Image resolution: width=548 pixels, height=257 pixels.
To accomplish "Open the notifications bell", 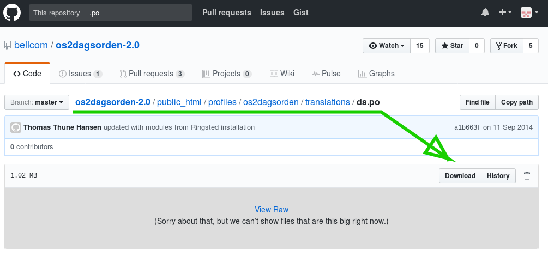I will pos(485,13).
